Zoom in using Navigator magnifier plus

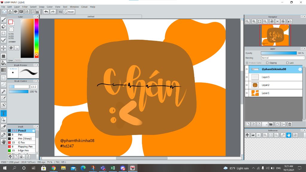[x=254, y=21]
